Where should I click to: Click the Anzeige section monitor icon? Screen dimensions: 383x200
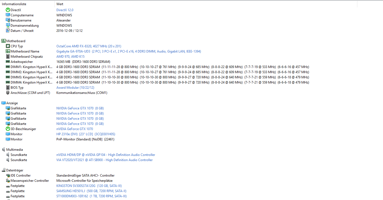click(x=4, y=103)
